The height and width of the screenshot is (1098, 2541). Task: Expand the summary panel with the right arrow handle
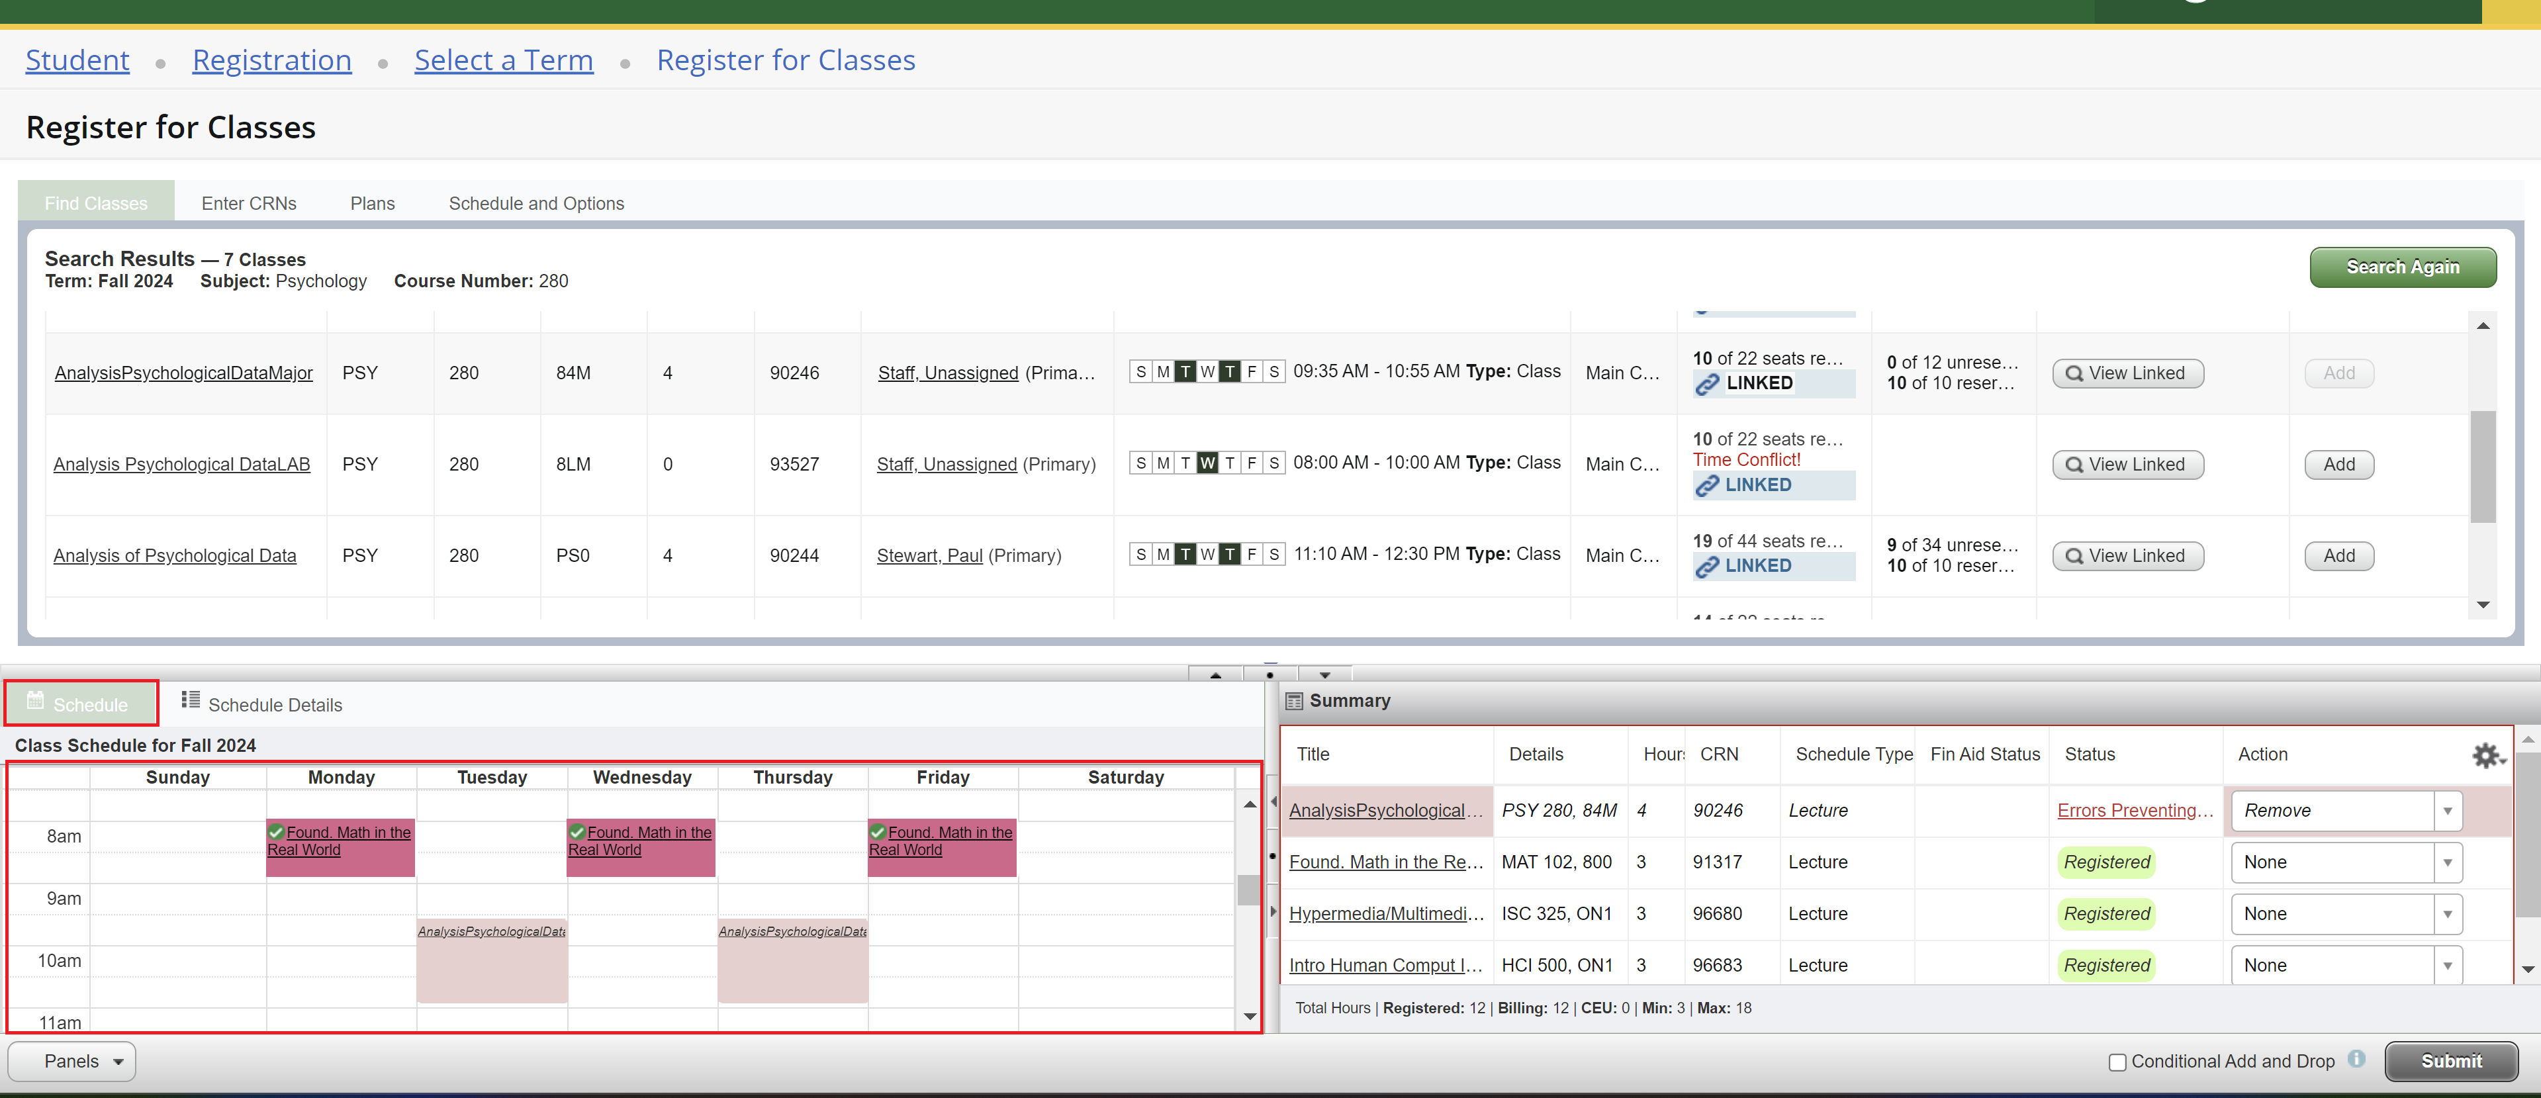coord(1273,911)
